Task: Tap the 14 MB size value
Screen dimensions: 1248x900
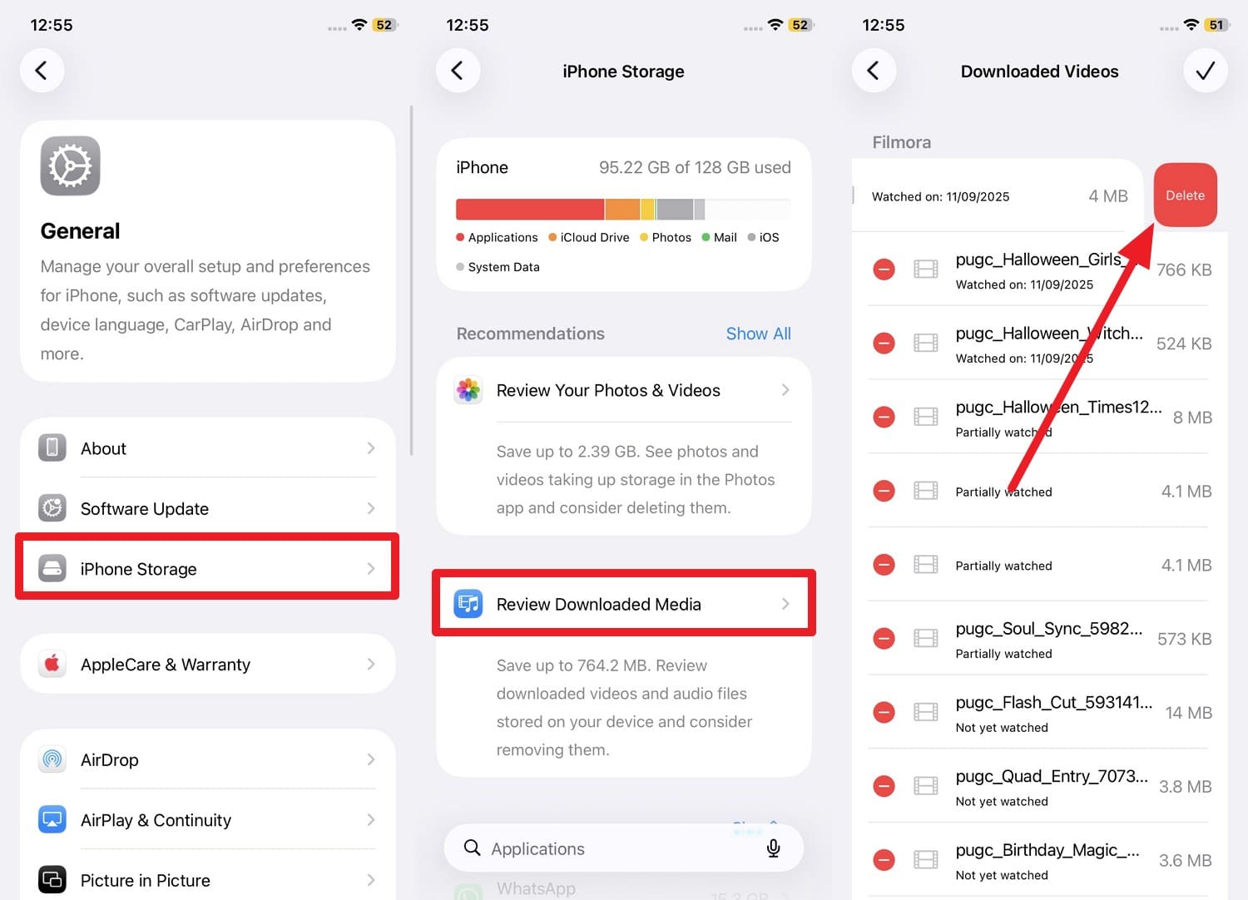Action: (1188, 712)
